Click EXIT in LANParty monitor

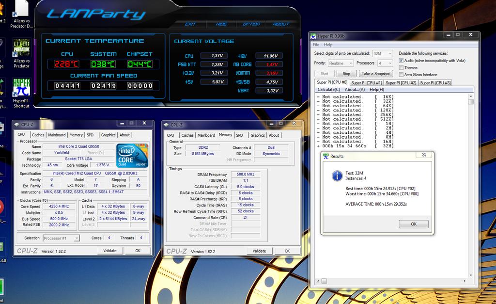190,24
